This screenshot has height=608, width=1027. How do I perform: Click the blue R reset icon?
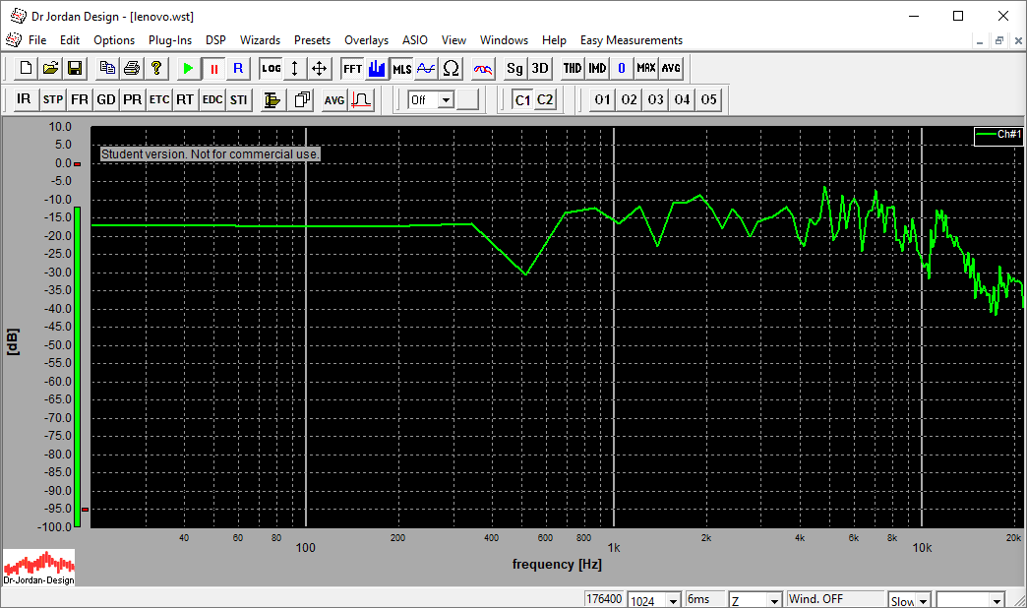[238, 68]
